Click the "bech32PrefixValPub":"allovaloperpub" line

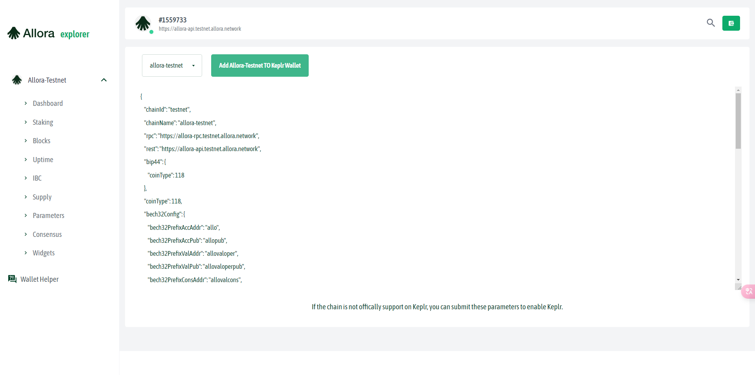pyautogui.click(x=196, y=266)
